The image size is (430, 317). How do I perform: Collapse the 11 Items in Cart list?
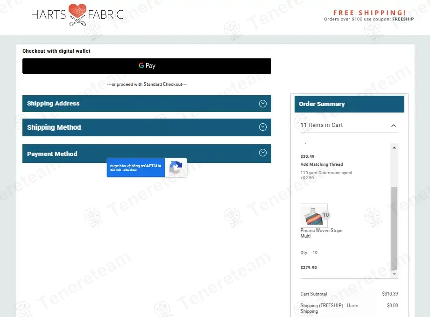[x=393, y=126]
